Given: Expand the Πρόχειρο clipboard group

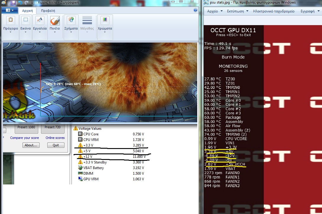Looking at the screenshot, I should 10,27.
